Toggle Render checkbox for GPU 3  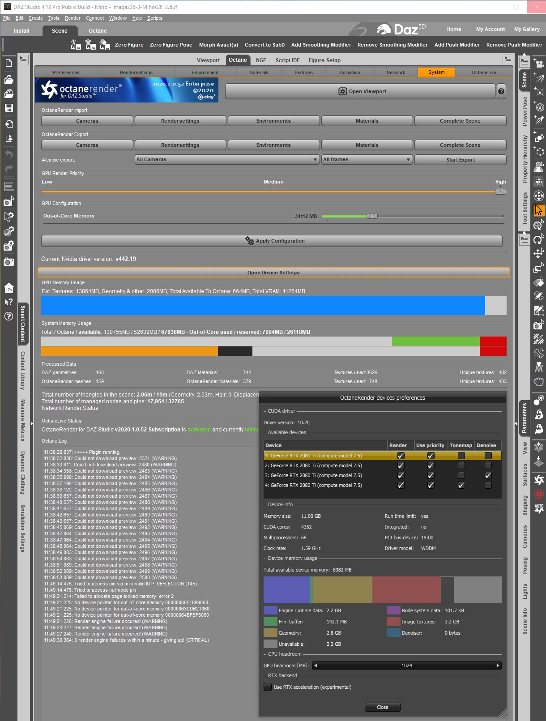click(401, 475)
